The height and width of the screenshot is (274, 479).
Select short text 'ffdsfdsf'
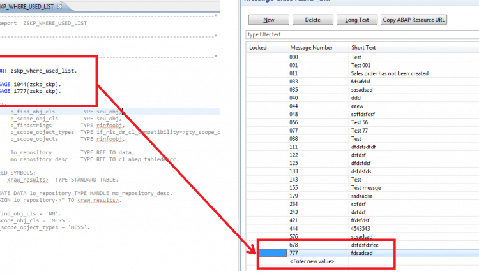(x=360, y=220)
